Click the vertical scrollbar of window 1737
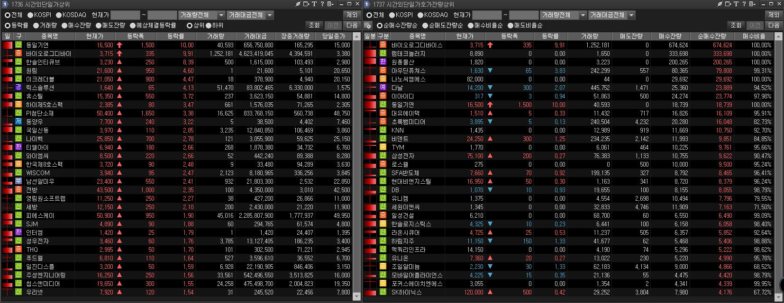 coord(777,166)
